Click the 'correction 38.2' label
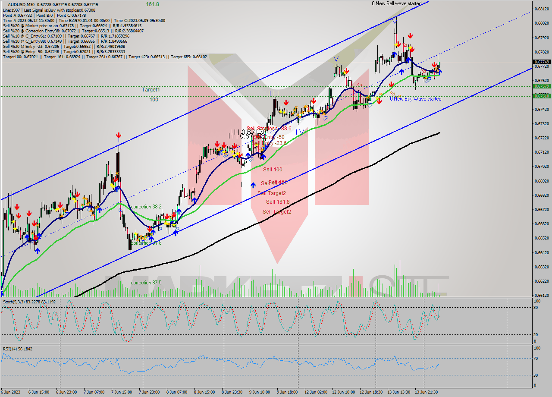Screen dimensions: 552x397 click(146, 207)
